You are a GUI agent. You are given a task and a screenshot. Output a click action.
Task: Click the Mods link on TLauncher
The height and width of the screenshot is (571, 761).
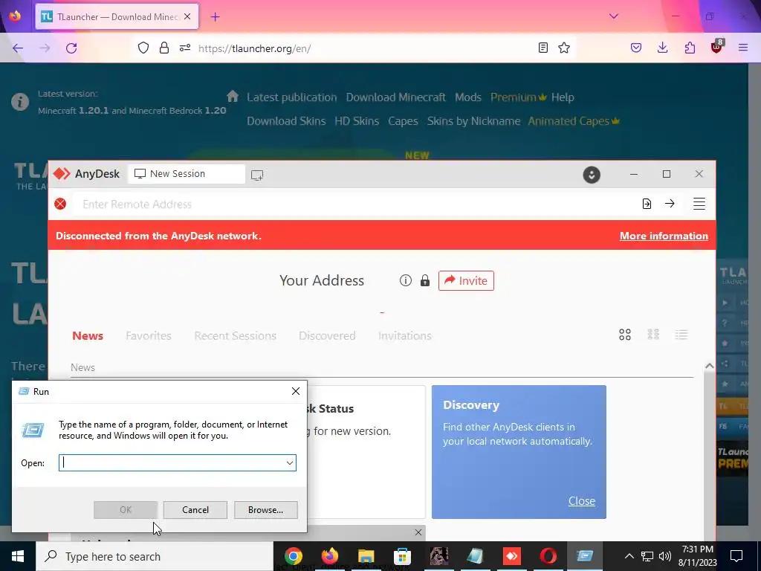coord(468,97)
